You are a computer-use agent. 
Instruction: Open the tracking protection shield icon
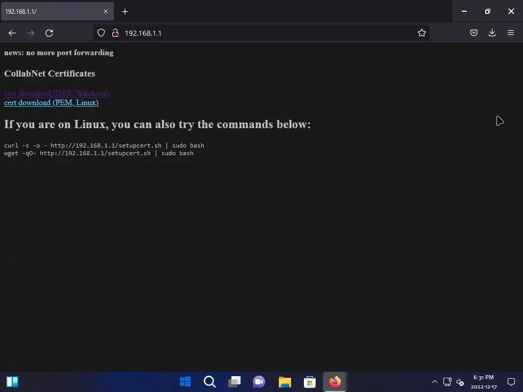pyautogui.click(x=101, y=33)
